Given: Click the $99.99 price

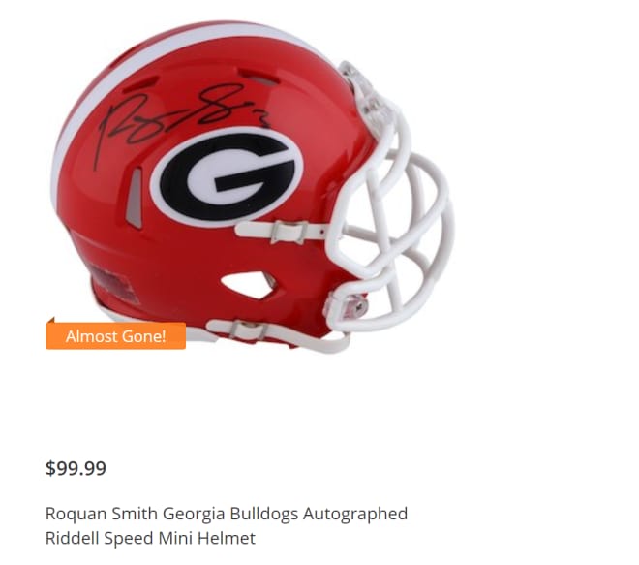Looking at the screenshot, I should pos(76,468).
